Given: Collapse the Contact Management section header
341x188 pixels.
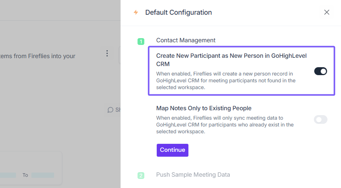Looking at the screenshot, I should [x=186, y=40].
